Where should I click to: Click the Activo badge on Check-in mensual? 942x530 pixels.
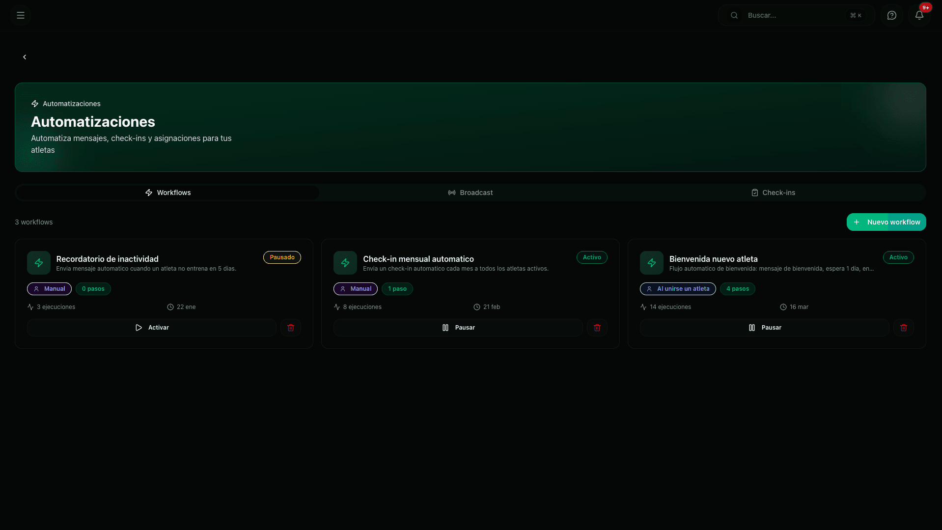point(591,257)
